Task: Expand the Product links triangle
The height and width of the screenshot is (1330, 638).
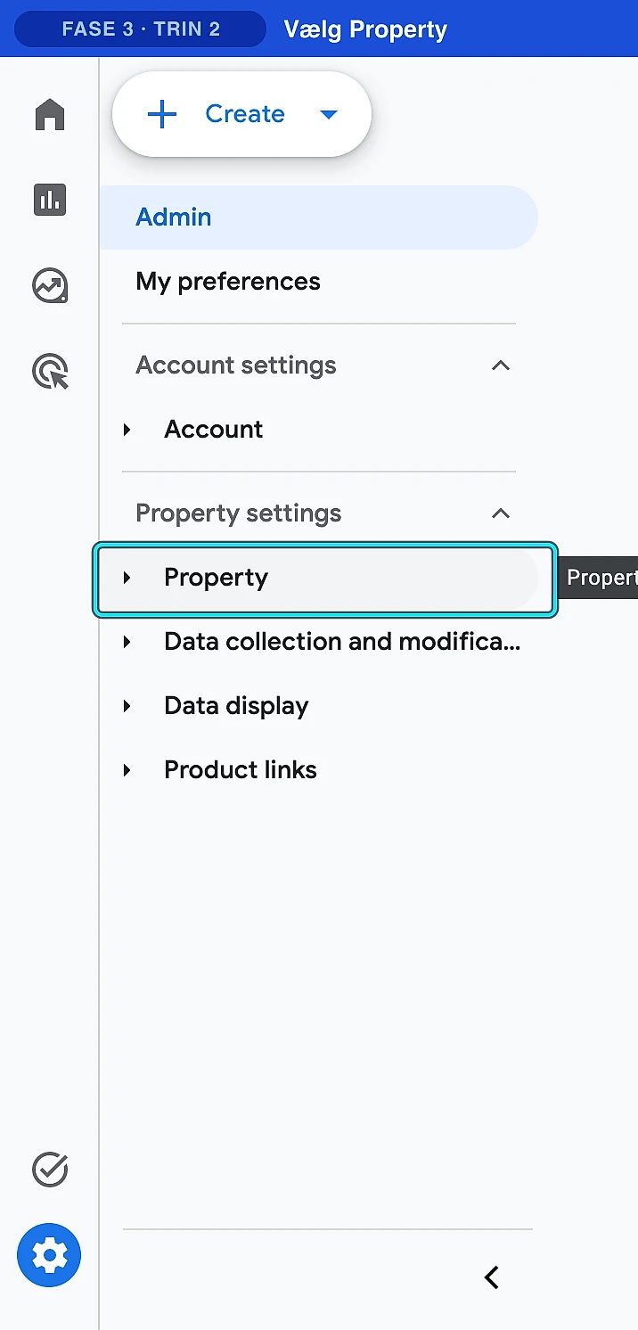Action: point(127,770)
